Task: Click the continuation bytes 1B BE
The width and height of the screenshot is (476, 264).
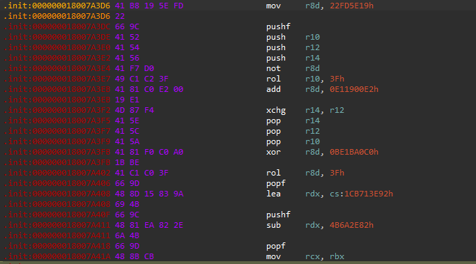Action: tap(128, 162)
